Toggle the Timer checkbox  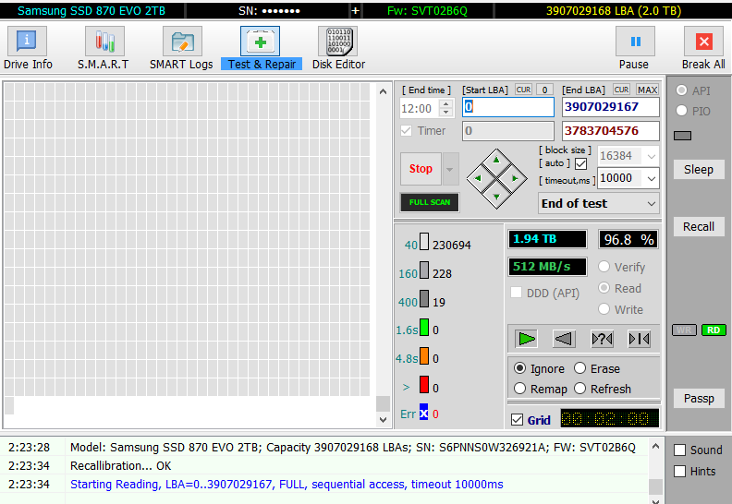[406, 131]
